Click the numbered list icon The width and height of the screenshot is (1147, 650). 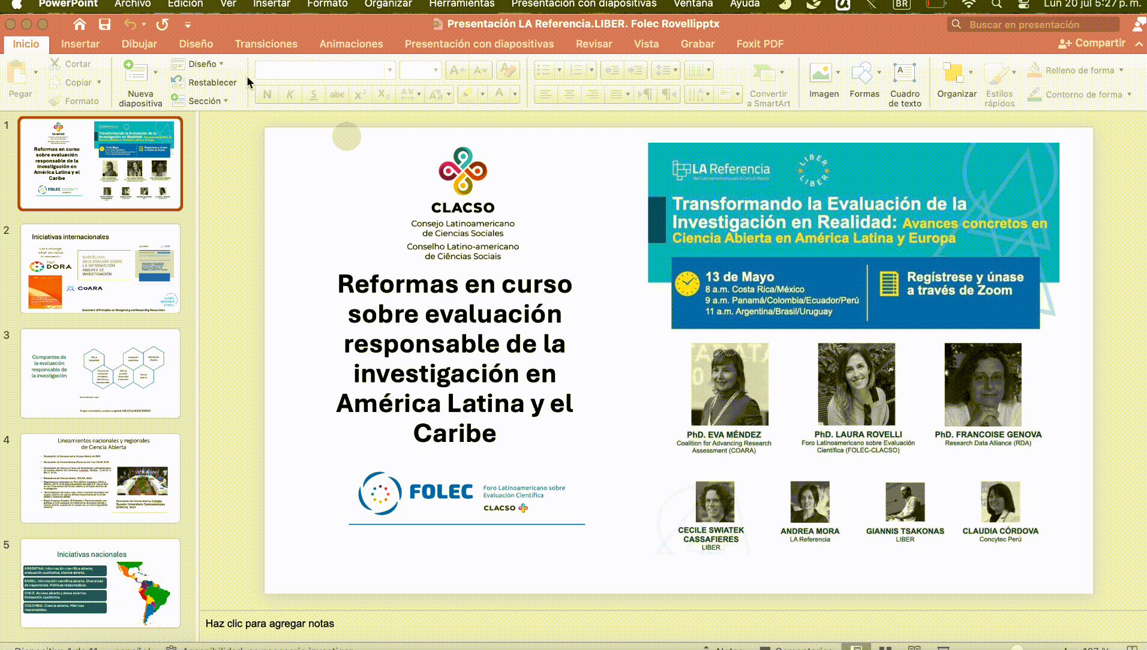click(x=576, y=70)
